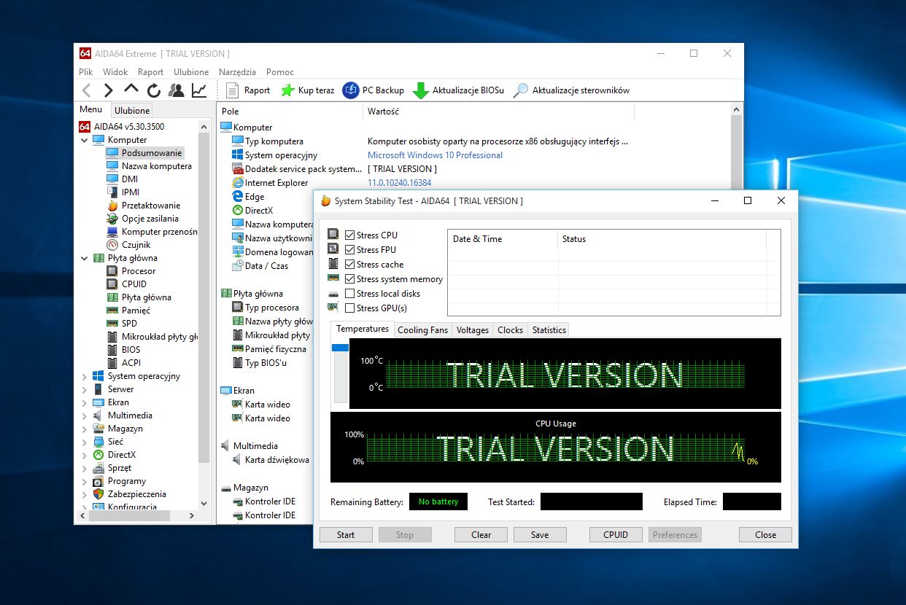Switch to Cooling Fans tab
Image resolution: width=906 pixels, height=605 pixels.
(x=422, y=330)
